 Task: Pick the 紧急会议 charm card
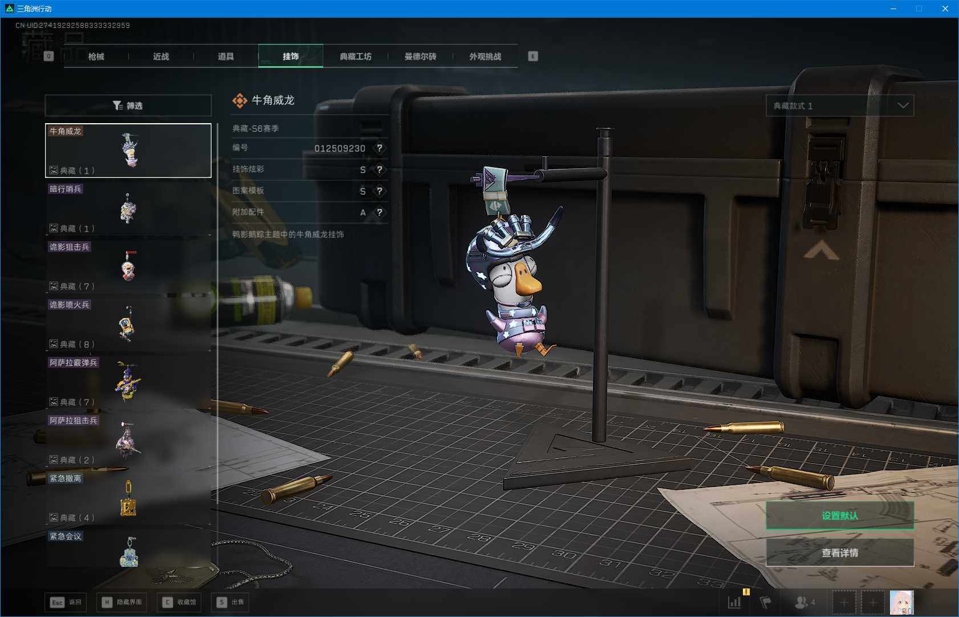point(128,549)
